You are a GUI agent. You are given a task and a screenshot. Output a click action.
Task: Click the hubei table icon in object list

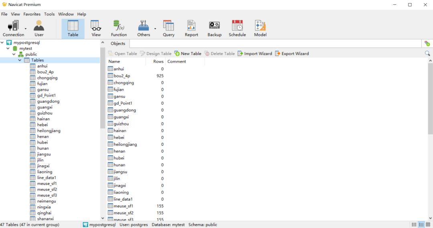click(111, 158)
